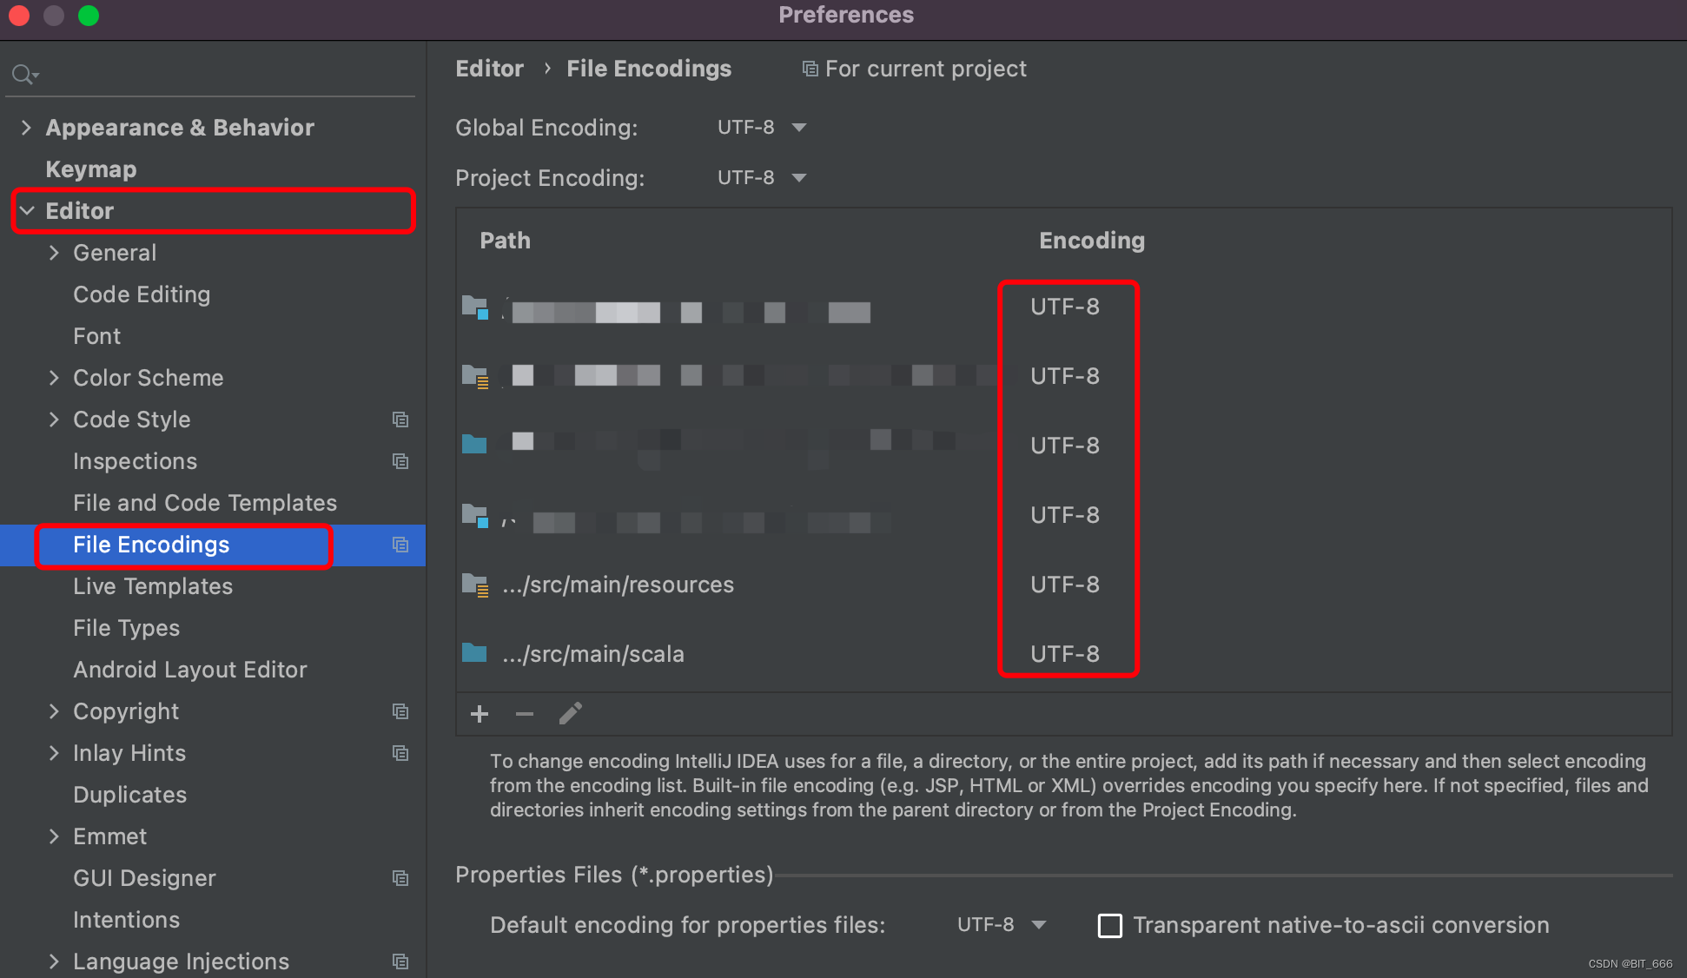
Task: Click the 'For current project' indicator icon
Action: [810, 68]
